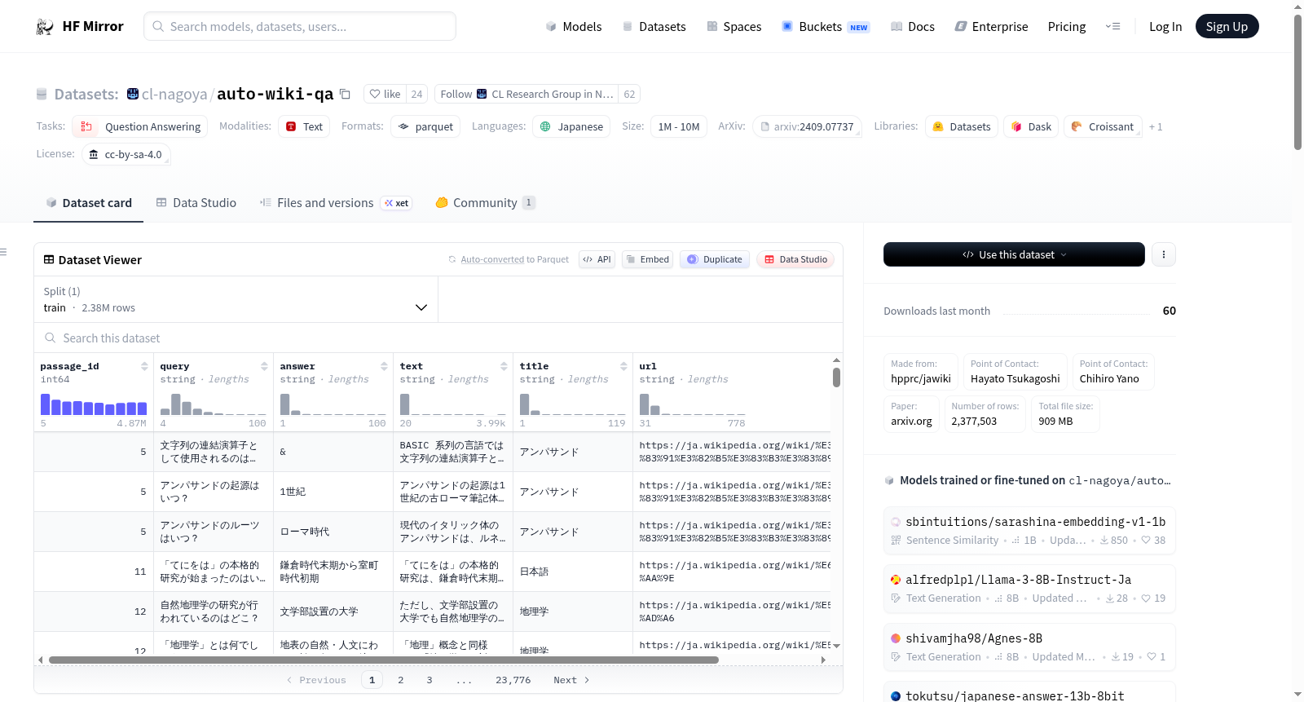Open sbintuitions/sarashina-embedding-v1-1b model card
Viewport: 1304px width, 702px height.
click(1029, 530)
